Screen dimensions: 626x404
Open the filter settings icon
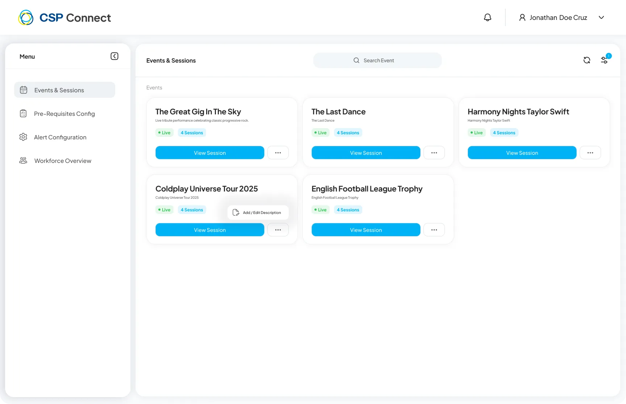click(604, 60)
